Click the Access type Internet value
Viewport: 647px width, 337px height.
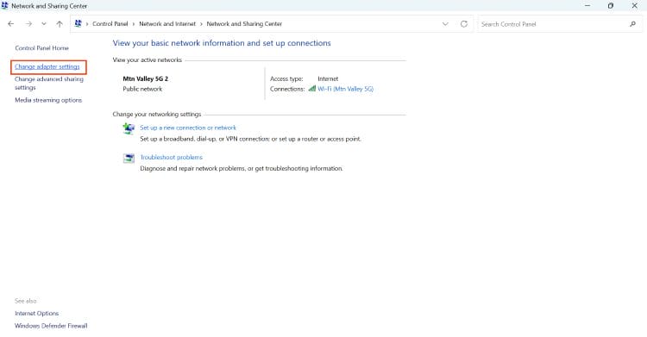click(328, 78)
